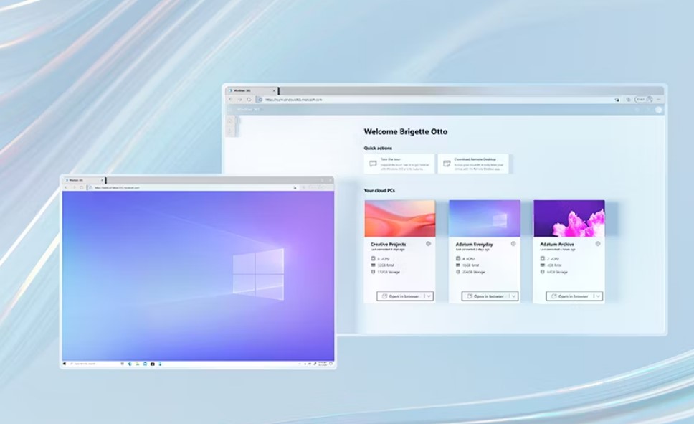Click the Windows Start button in remote taskbar
The image size is (694, 424).
(x=65, y=364)
